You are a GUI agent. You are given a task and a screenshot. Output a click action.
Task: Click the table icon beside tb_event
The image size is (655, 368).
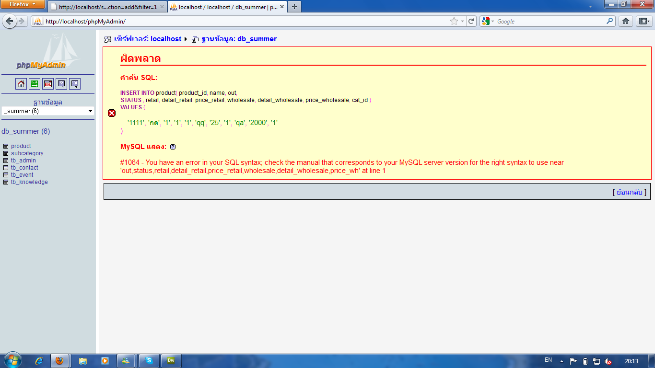[x=6, y=175]
